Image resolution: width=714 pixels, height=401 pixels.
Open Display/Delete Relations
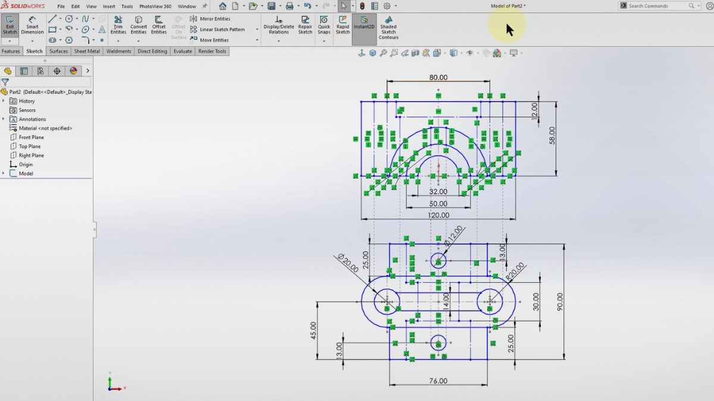click(278, 26)
